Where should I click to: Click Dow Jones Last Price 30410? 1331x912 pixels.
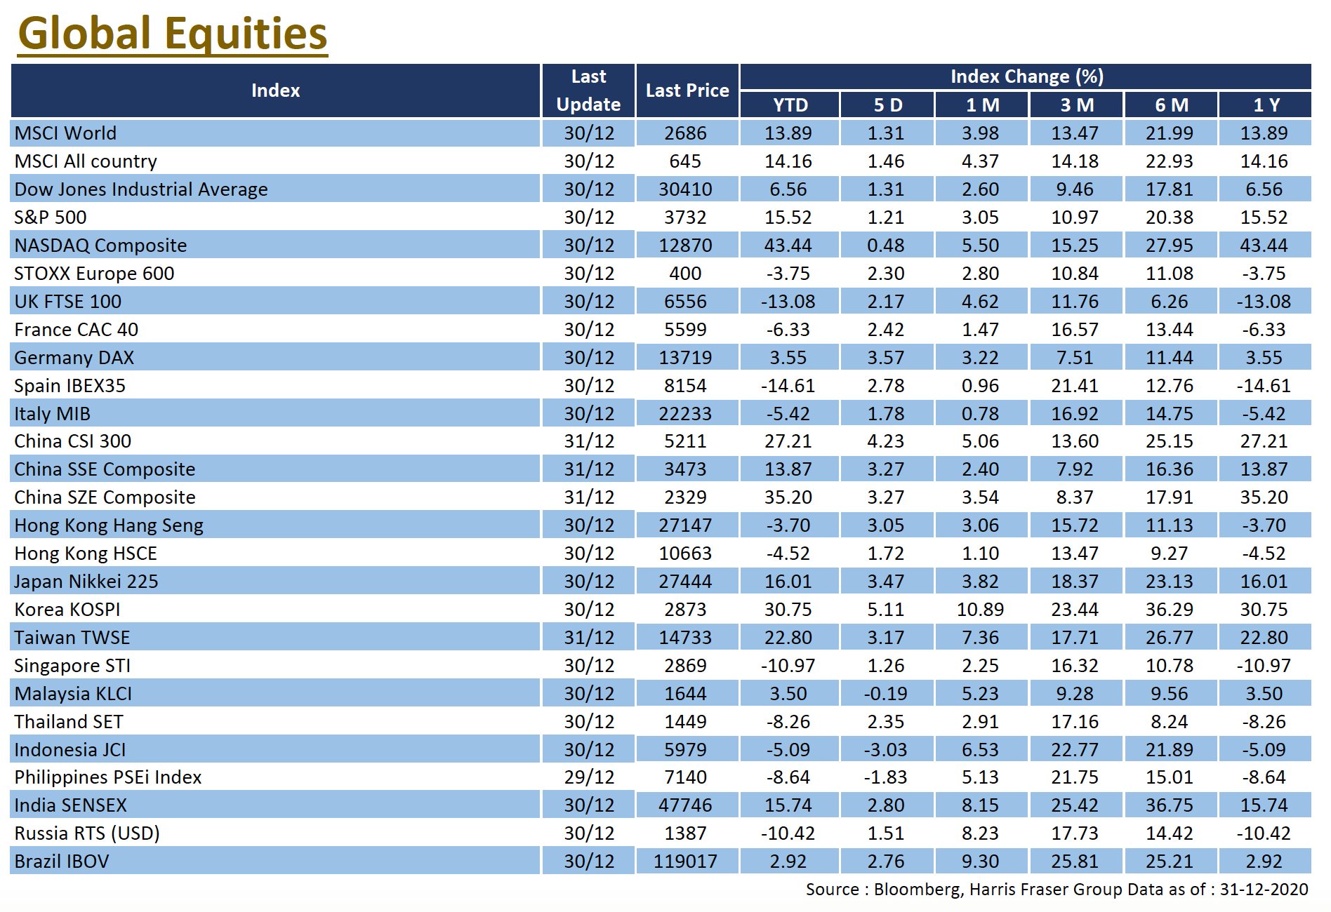tap(686, 189)
